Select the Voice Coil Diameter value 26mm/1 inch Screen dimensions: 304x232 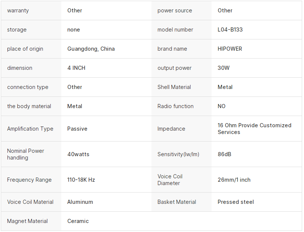(234, 180)
